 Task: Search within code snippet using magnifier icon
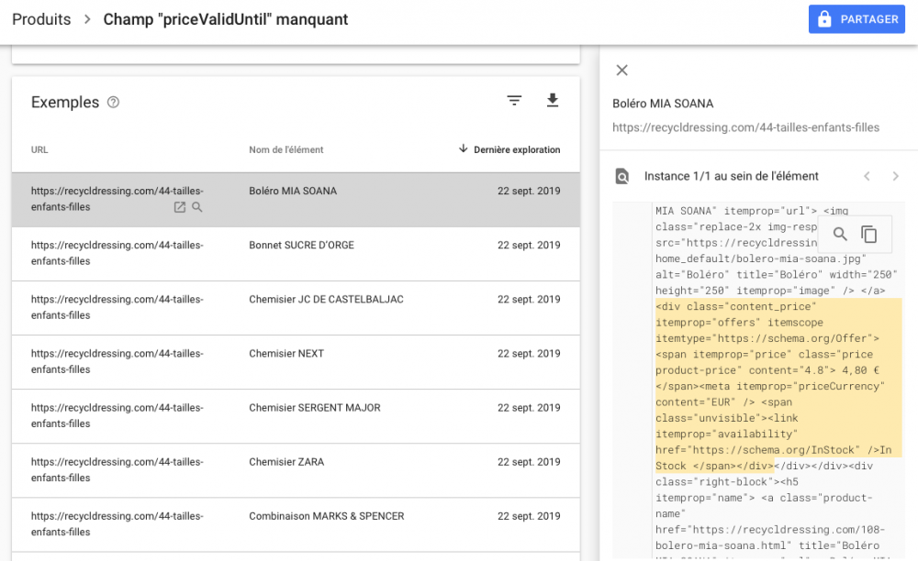[x=840, y=235]
